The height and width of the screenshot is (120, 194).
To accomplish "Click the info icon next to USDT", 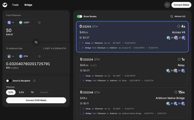I will [x=39, y=23].
